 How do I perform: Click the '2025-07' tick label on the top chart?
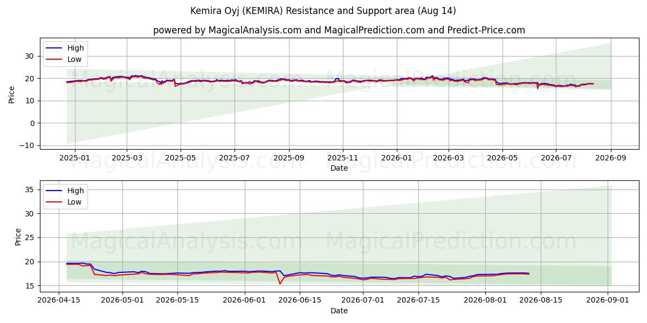point(235,158)
